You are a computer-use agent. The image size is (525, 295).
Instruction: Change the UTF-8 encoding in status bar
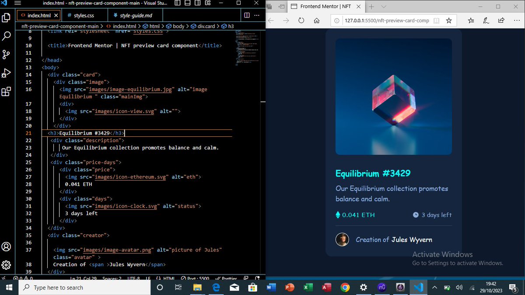[x=133, y=278]
